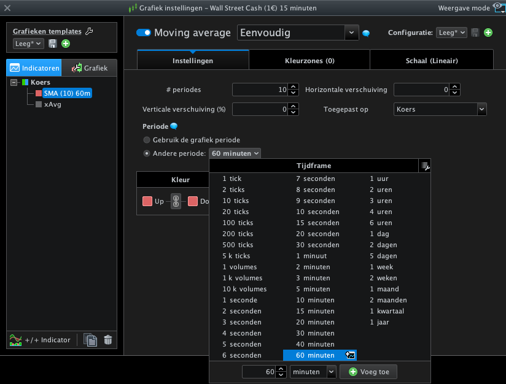Save the chart template with the floppy icon
The image size is (506, 384).
click(x=53, y=44)
